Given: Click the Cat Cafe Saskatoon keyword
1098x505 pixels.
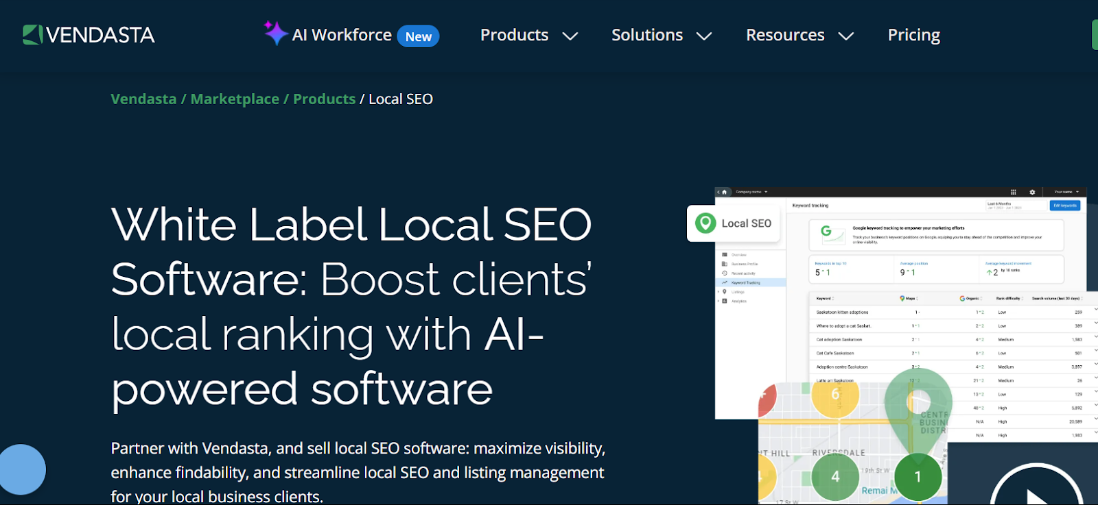Looking at the screenshot, I should coord(835,354).
